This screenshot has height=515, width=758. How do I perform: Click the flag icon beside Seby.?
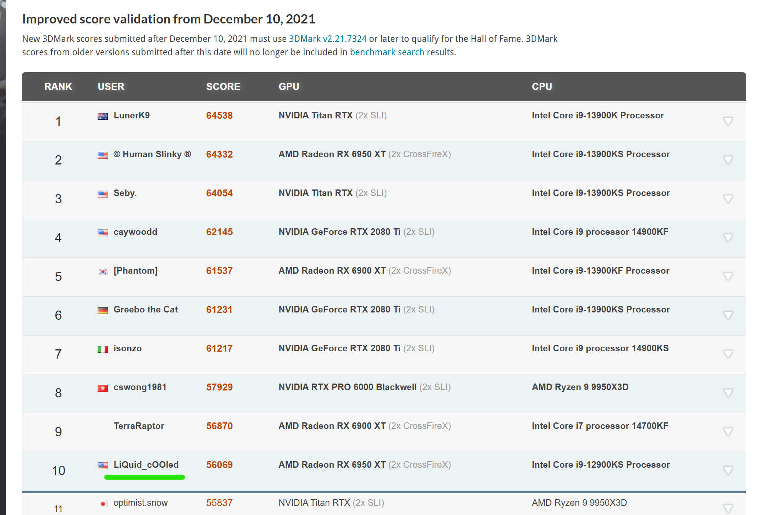(103, 194)
